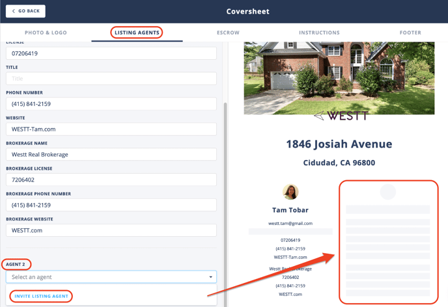Click the Go Back button

[x=25, y=11]
